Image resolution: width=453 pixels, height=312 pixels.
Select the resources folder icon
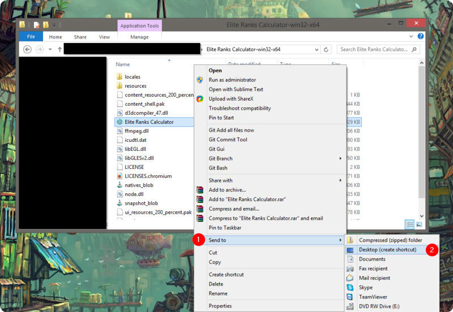(119, 86)
